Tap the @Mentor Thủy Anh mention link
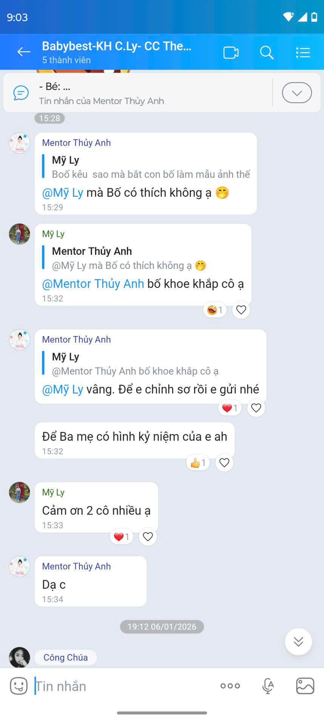The width and height of the screenshot is (324, 722). (x=93, y=283)
